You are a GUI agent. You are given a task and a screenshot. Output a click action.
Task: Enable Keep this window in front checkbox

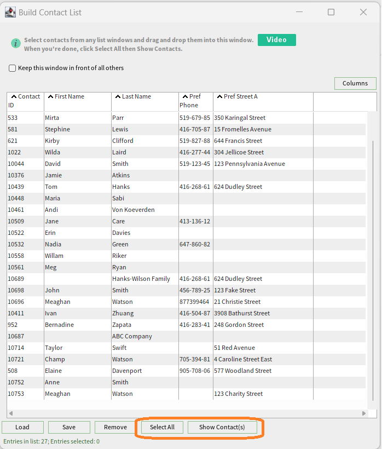tap(12, 68)
